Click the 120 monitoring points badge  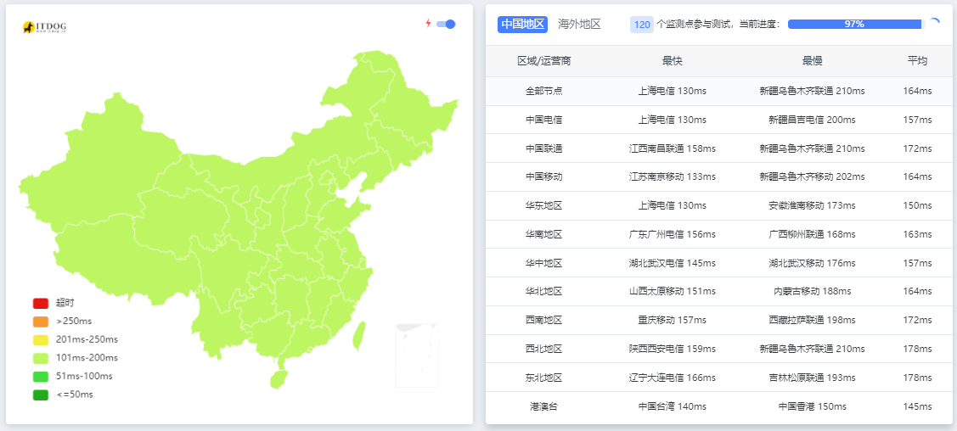point(641,25)
